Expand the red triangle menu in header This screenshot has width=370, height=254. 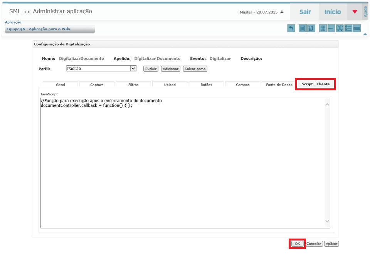click(355, 12)
